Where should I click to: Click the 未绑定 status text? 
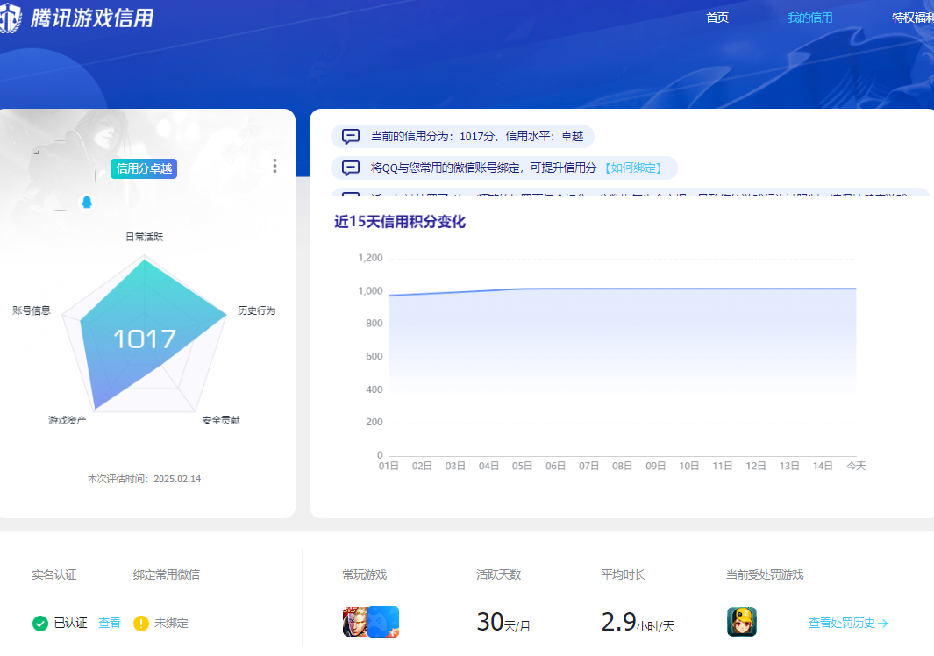click(171, 624)
